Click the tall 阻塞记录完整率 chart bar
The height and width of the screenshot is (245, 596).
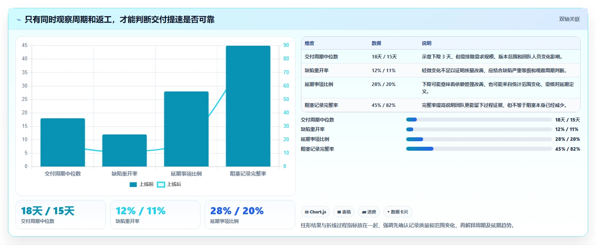248,106
